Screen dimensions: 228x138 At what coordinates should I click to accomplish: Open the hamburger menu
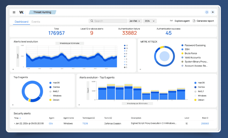14,12
